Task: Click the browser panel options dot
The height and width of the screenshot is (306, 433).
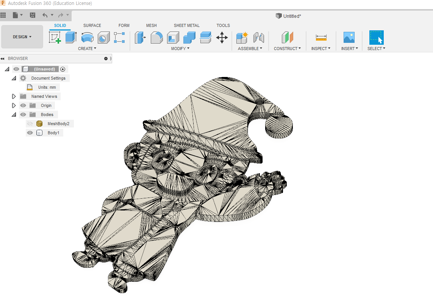Action: (x=106, y=59)
